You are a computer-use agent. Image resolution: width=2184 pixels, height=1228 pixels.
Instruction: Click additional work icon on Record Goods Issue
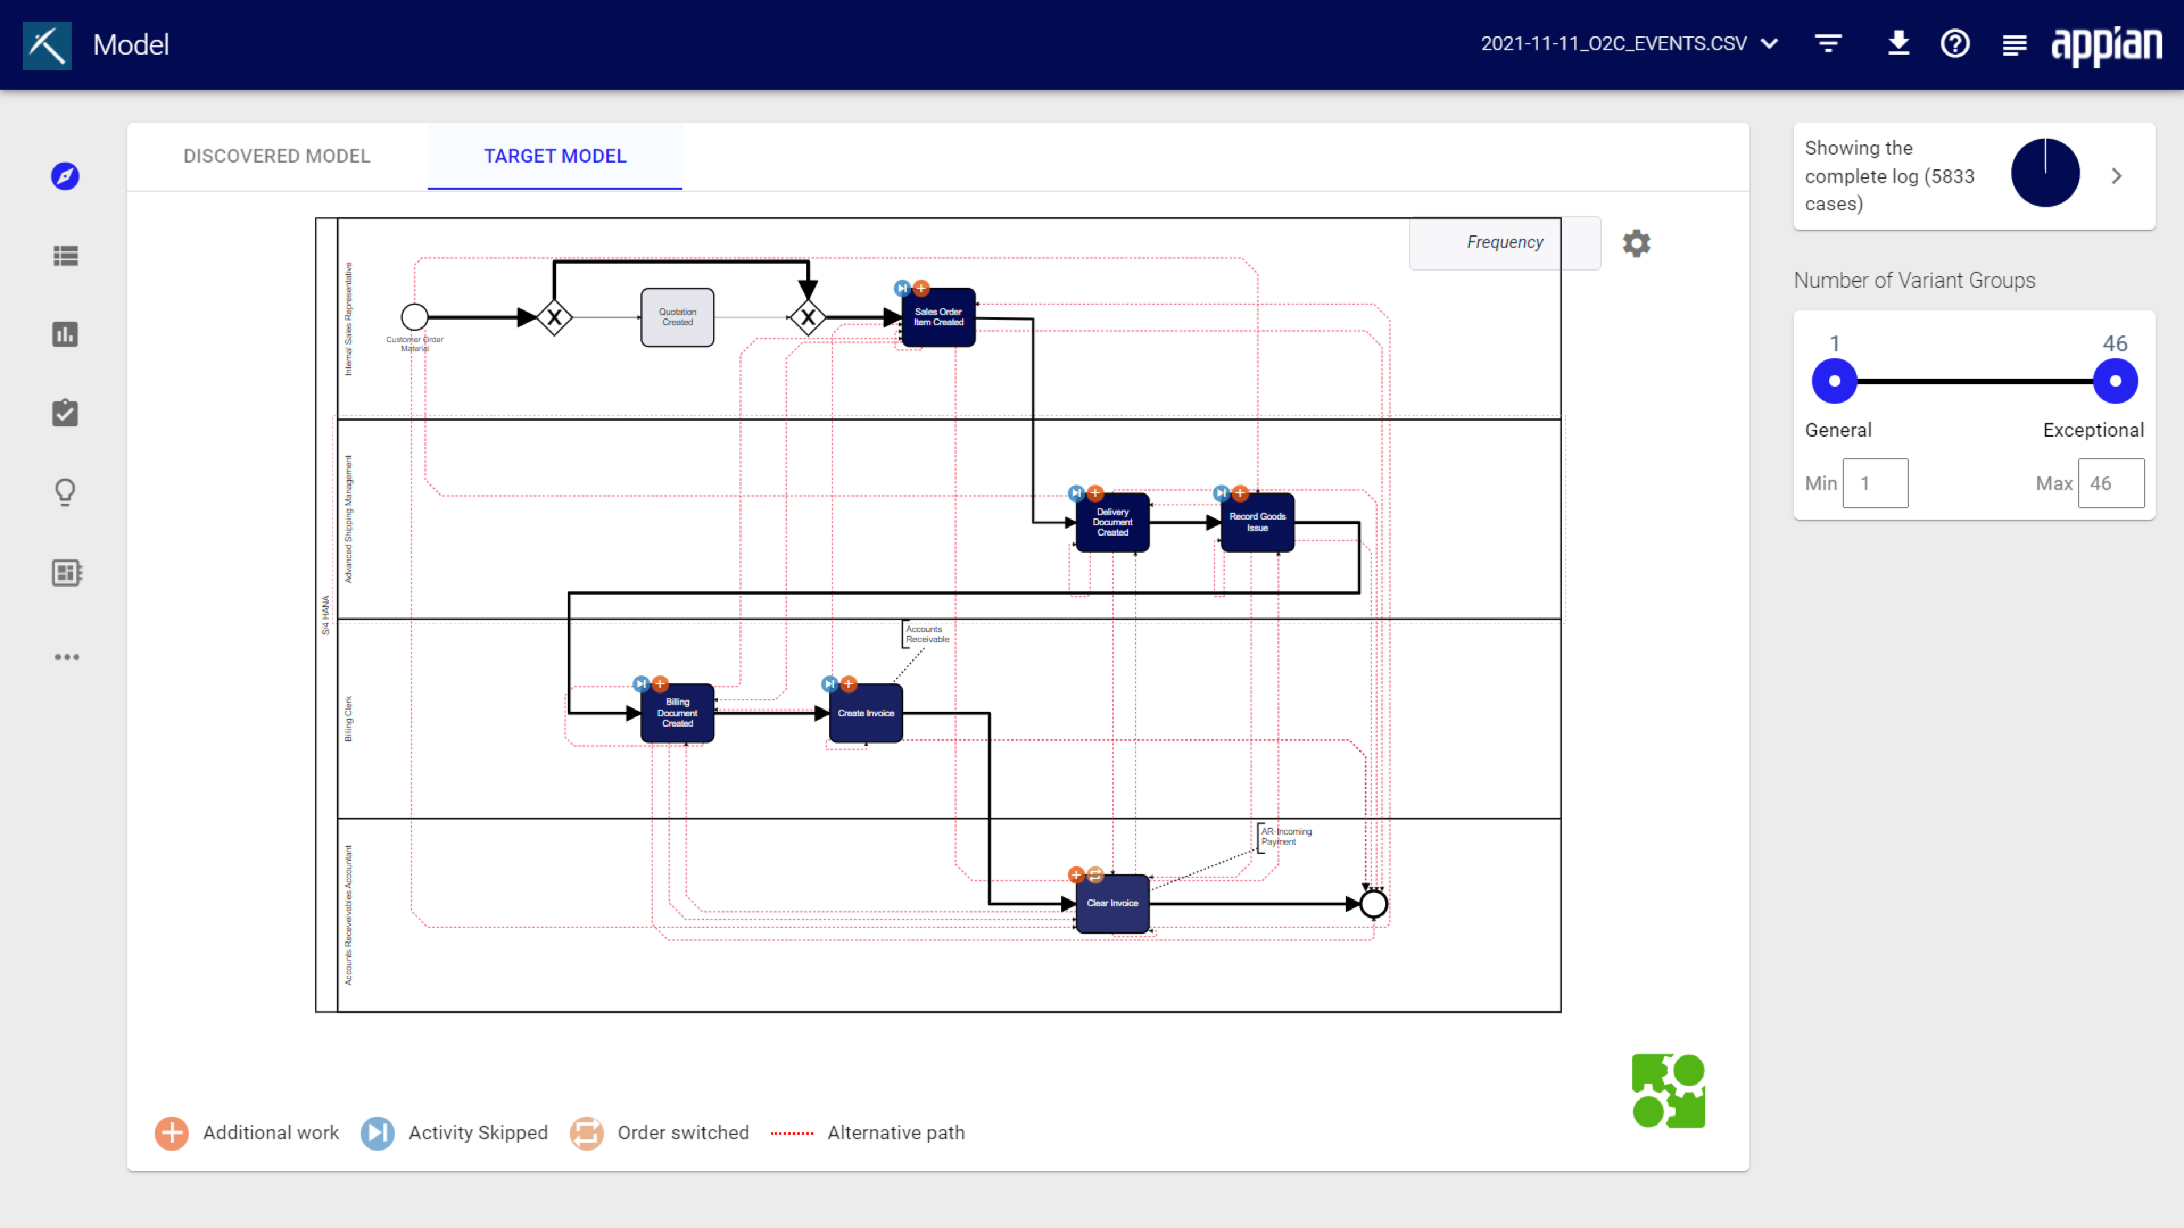click(x=1239, y=493)
